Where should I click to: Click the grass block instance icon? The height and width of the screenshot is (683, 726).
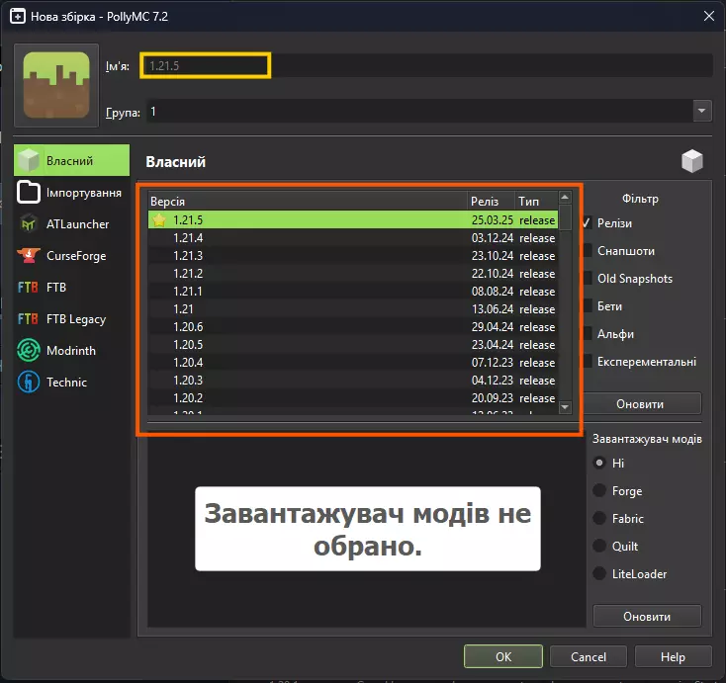(56, 85)
